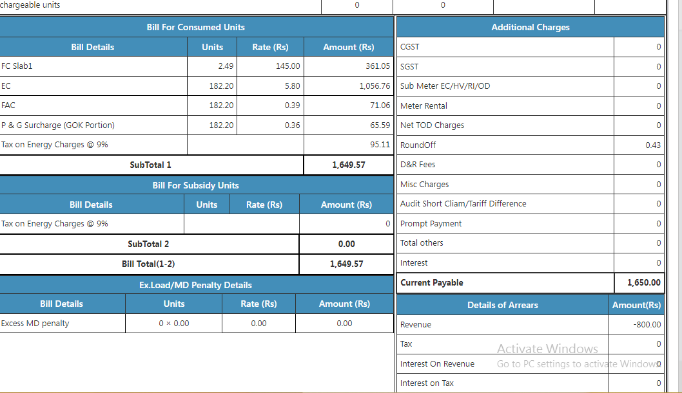Click the Sub Meter EC/HV/RI/OD label
The width and height of the screenshot is (682, 393).
(445, 86)
